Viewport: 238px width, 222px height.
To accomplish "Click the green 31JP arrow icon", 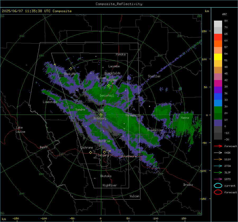I will click(x=218, y=172).
